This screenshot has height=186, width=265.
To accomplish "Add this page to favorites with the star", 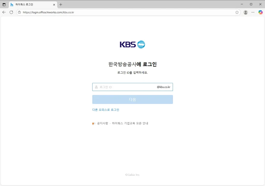I will click(x=237, y=12).
